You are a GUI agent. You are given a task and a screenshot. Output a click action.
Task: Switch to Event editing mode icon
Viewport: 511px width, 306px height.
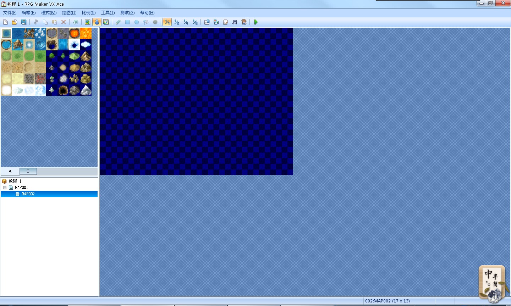[x=97, y=22]
